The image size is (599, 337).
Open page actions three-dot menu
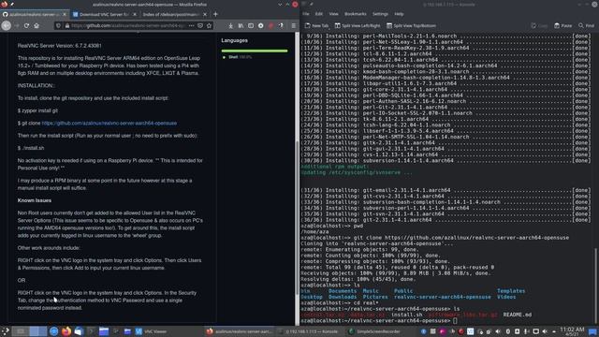191,25
